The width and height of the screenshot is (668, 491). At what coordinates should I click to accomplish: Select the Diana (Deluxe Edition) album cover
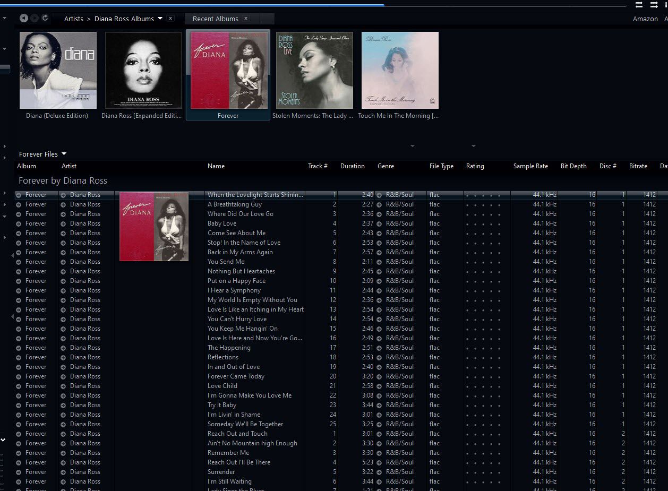[58, 70]
